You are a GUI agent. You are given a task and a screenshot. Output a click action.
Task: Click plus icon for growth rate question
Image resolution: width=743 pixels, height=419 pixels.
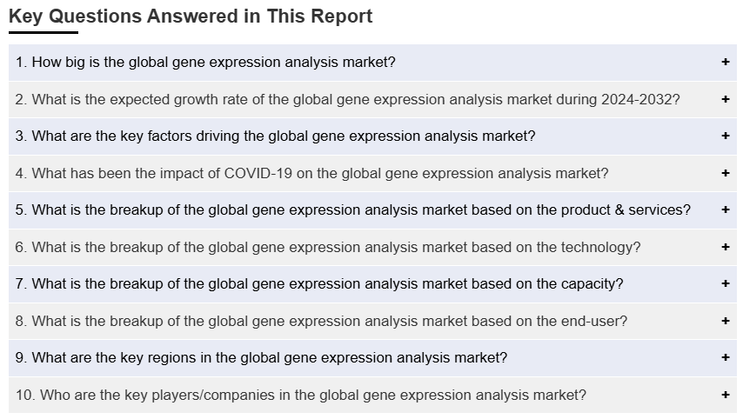(725, 99)
